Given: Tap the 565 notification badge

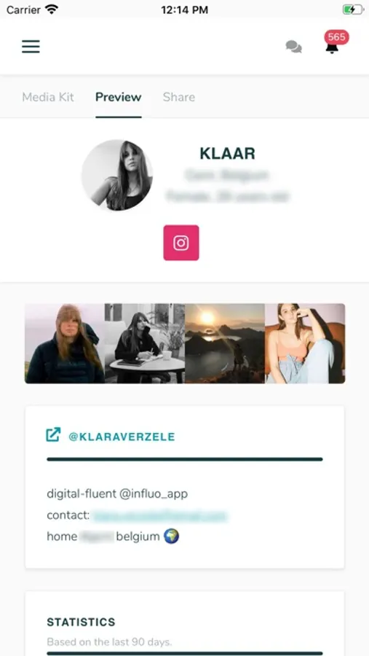Looking at the screenshot, I should pos(337,37).
